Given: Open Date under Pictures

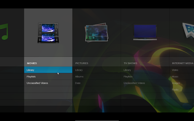Looking at the screenshot, I should 97,83.
